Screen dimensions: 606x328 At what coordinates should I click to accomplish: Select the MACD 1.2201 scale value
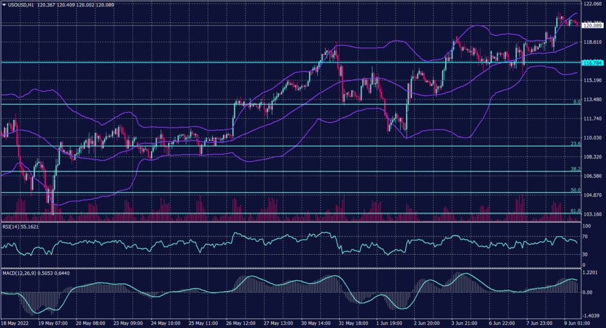[x=592, y=274]
